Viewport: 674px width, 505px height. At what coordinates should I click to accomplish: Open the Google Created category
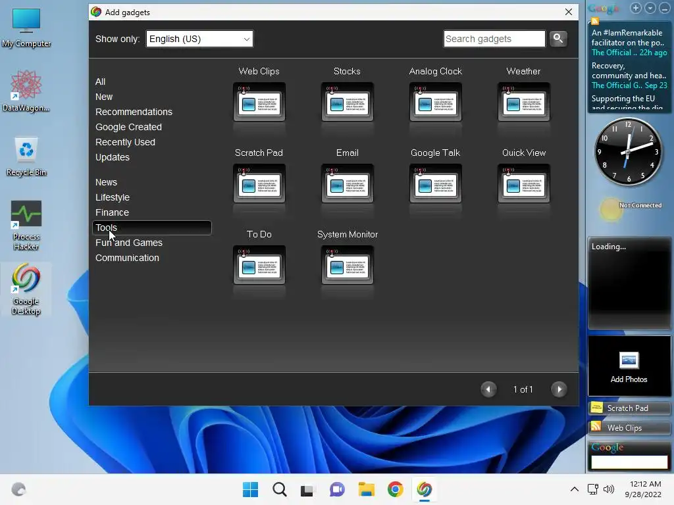point(128,127)
